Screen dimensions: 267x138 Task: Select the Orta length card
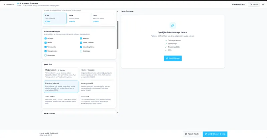pyautogui.click(x=79, y=18)
